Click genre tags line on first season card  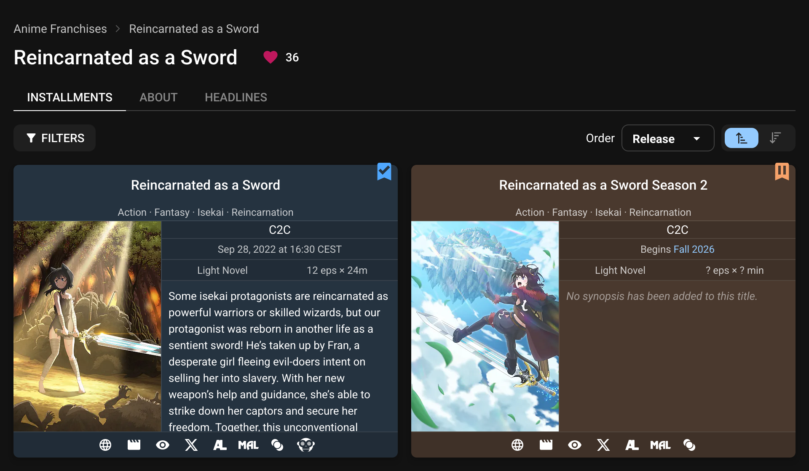[x=206, y=212]
